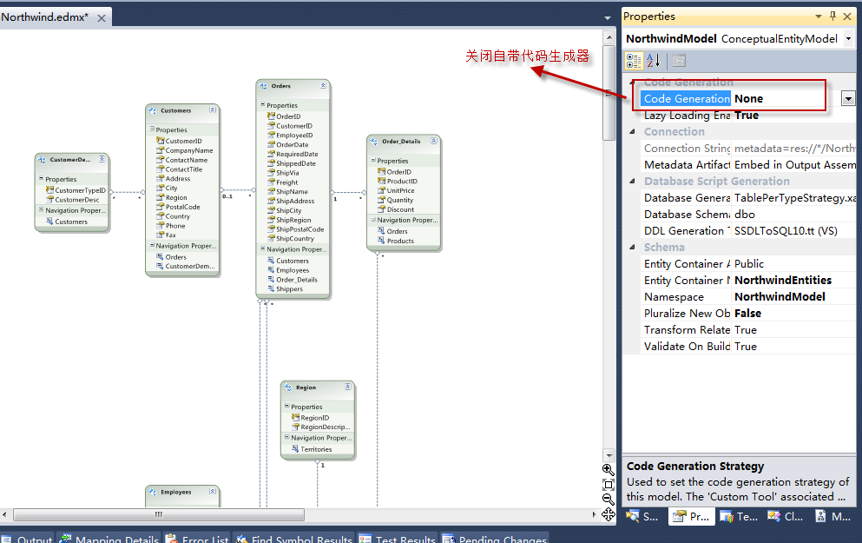Click the Zoom to 100% icon
The height and width of the screenshot is (543, 862).
click(x=608, y=485)
